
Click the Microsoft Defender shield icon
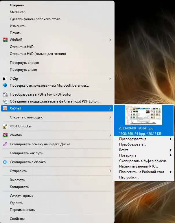coord(5,86)
